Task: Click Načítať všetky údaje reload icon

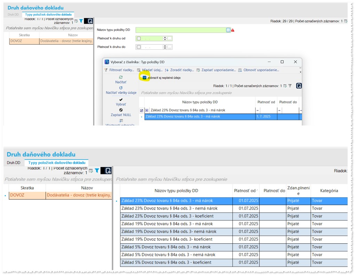Action: click(121, 88)
